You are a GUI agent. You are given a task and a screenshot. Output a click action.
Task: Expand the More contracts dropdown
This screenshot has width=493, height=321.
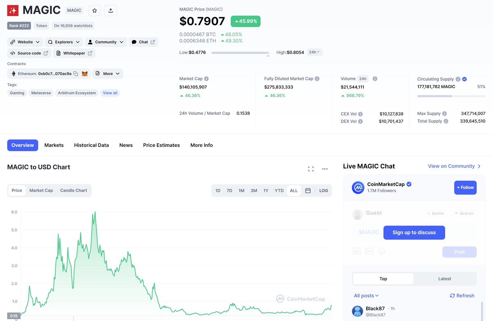pos(108,74)
